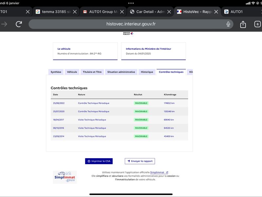This screenshot has height=197, width=262.
Task: Click the Envoyer le rapport button
Action: click(140, 161)
